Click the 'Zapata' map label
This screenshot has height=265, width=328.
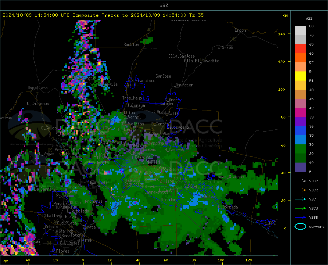point(89,227)
